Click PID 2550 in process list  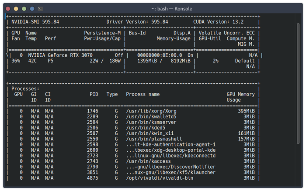[93, 139]
